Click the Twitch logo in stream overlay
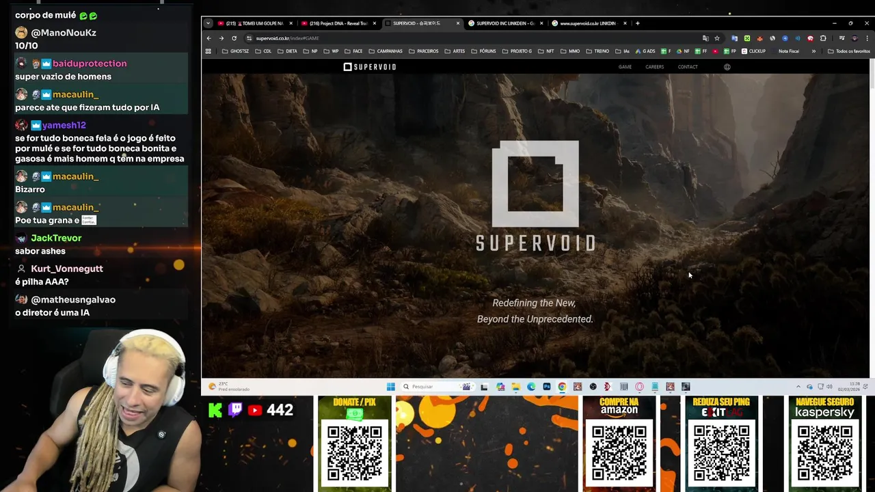 [x=235, y=410]
